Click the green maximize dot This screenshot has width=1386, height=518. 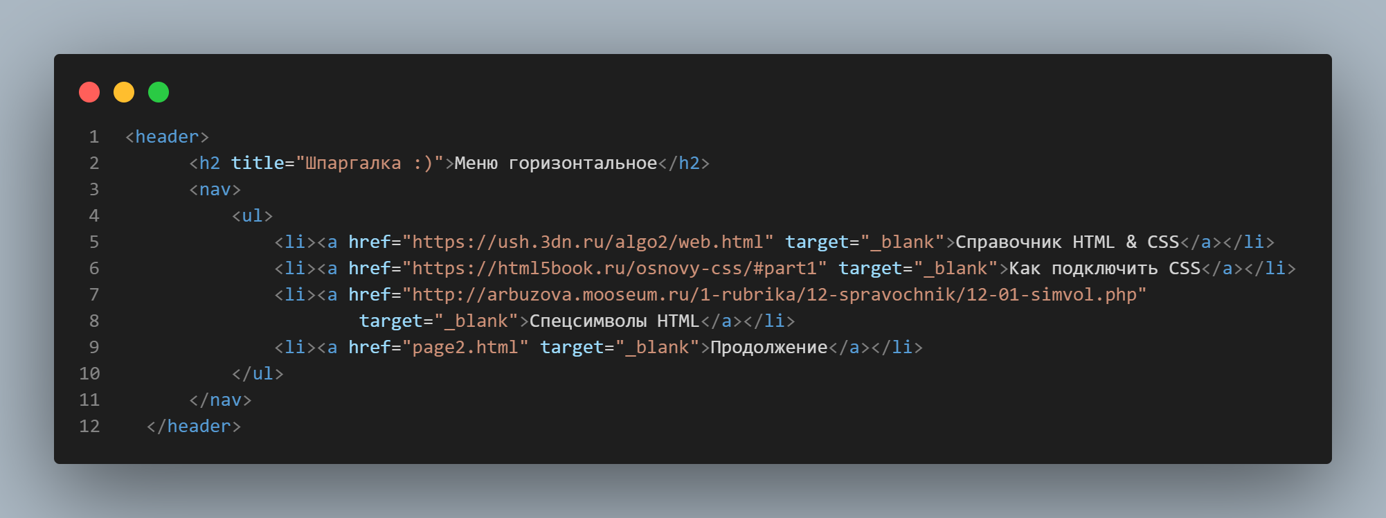coord(159,92)
